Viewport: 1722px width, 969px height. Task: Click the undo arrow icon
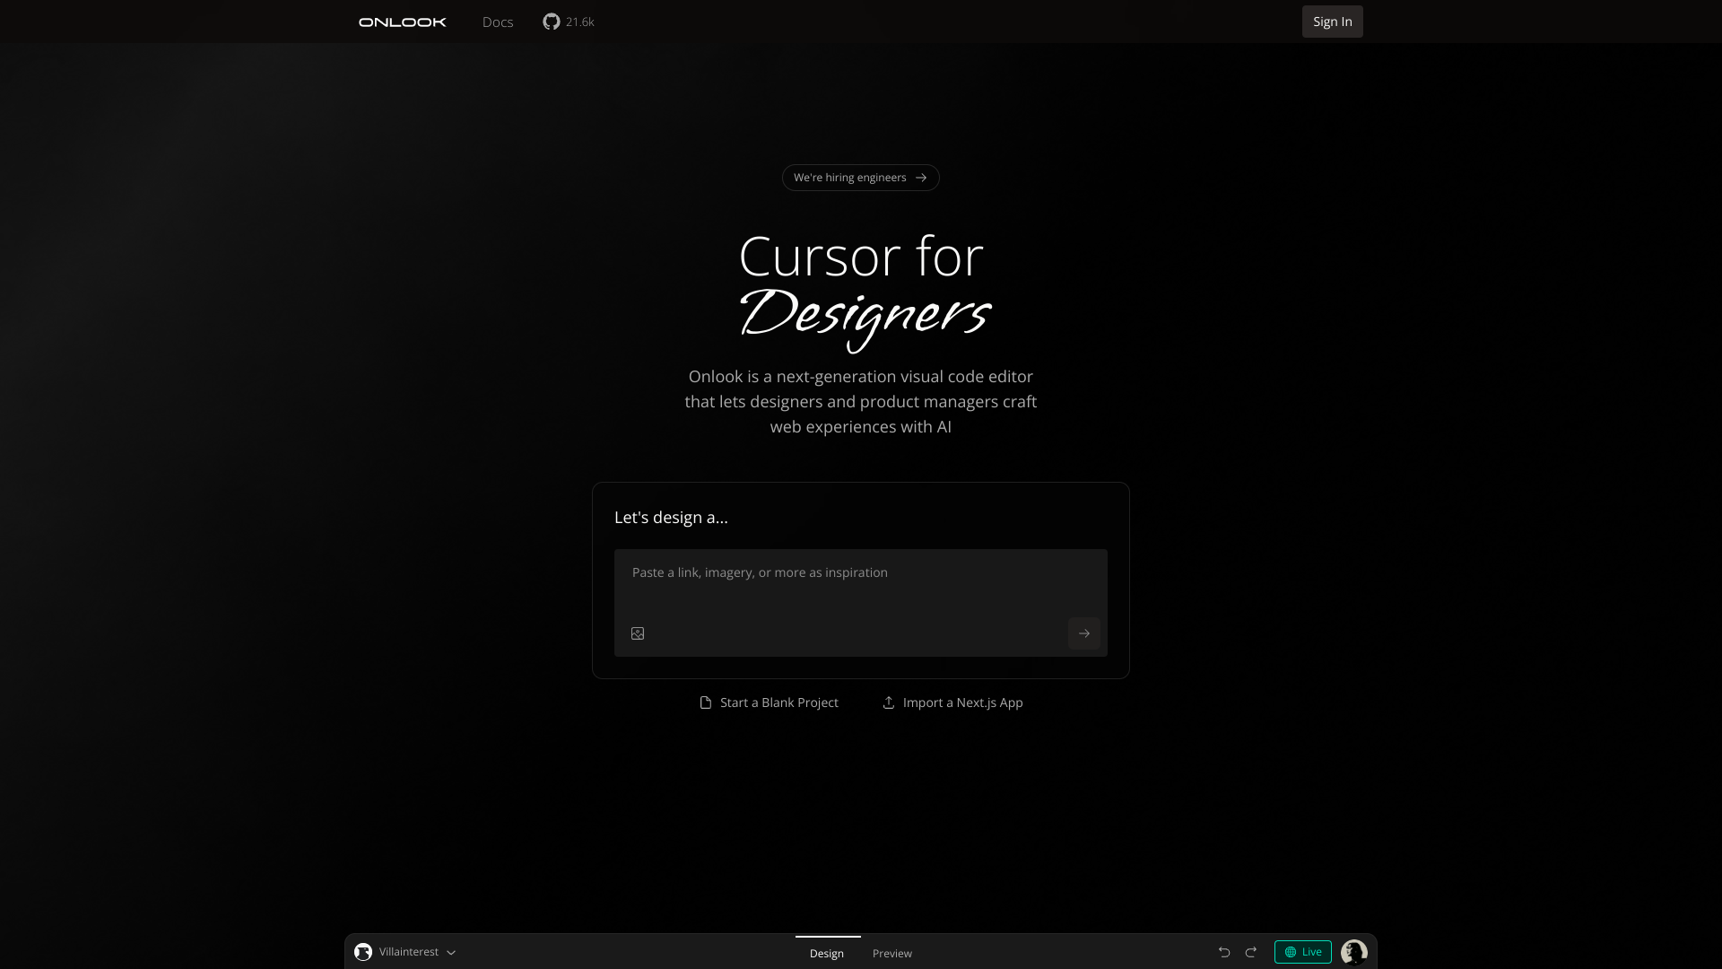tap(1224, 952)
